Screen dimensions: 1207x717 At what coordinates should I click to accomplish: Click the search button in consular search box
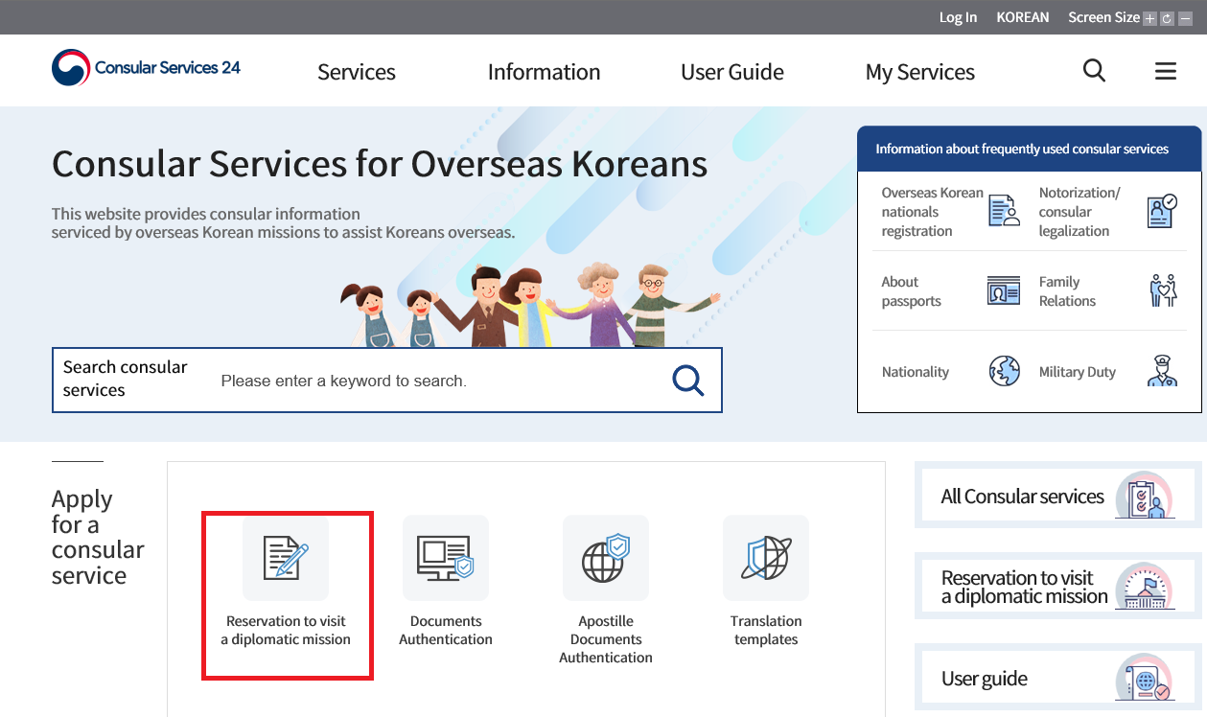687,381
